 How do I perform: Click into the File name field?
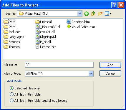point(59,65)
